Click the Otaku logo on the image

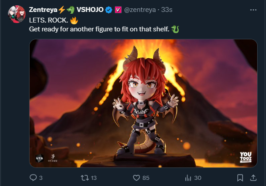(52, 158)
